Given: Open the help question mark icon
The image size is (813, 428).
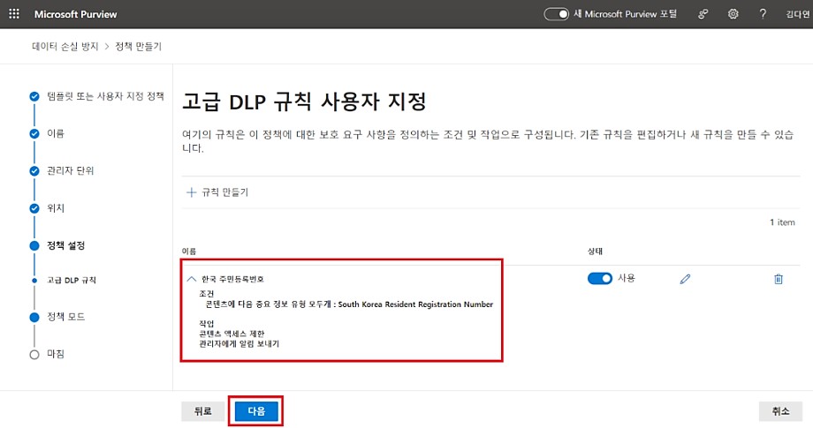Looking at the screenshot, I should (x=763, y=14).
